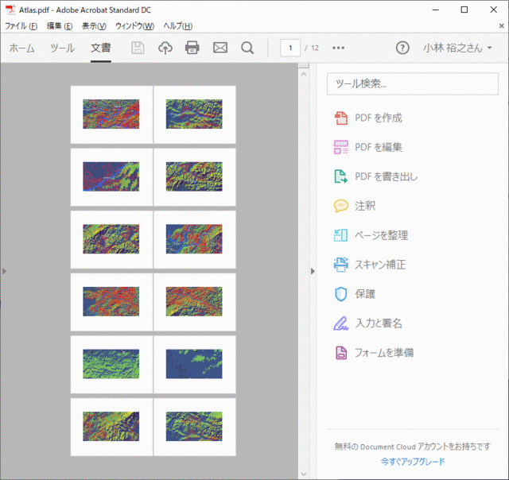Select the fourth row right page thumbnail
This screenshot has width=509, height=480.
click(195, 302)
